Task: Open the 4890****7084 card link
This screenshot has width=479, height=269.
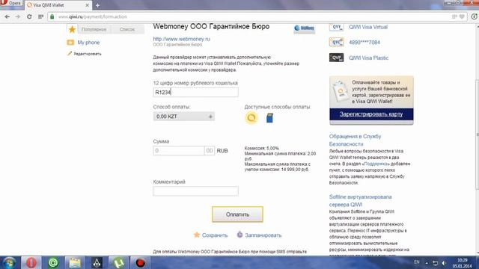Action: click(x=364, y=43)
